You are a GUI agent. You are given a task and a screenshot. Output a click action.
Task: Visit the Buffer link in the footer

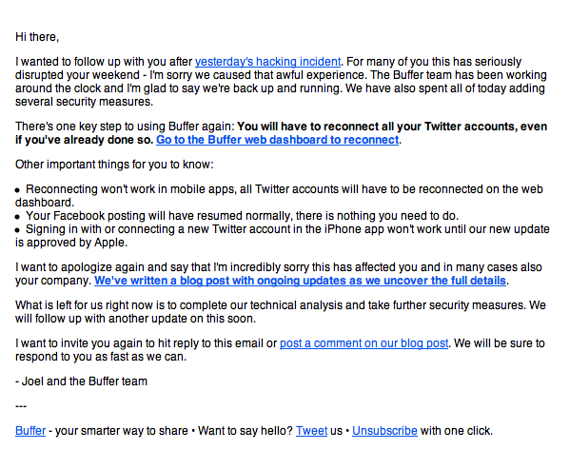[x=30, y=431]
